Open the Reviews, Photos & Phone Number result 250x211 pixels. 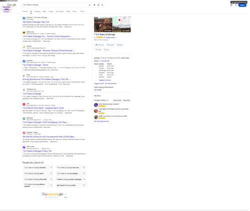(48, 50)
